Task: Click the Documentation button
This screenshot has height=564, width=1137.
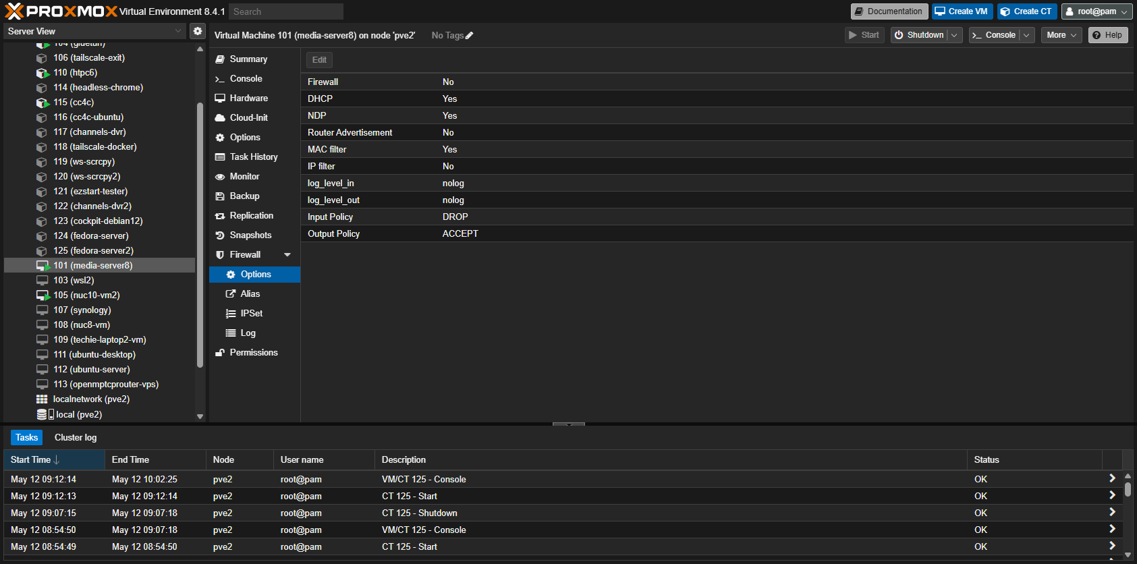Action: click(888, 11)
